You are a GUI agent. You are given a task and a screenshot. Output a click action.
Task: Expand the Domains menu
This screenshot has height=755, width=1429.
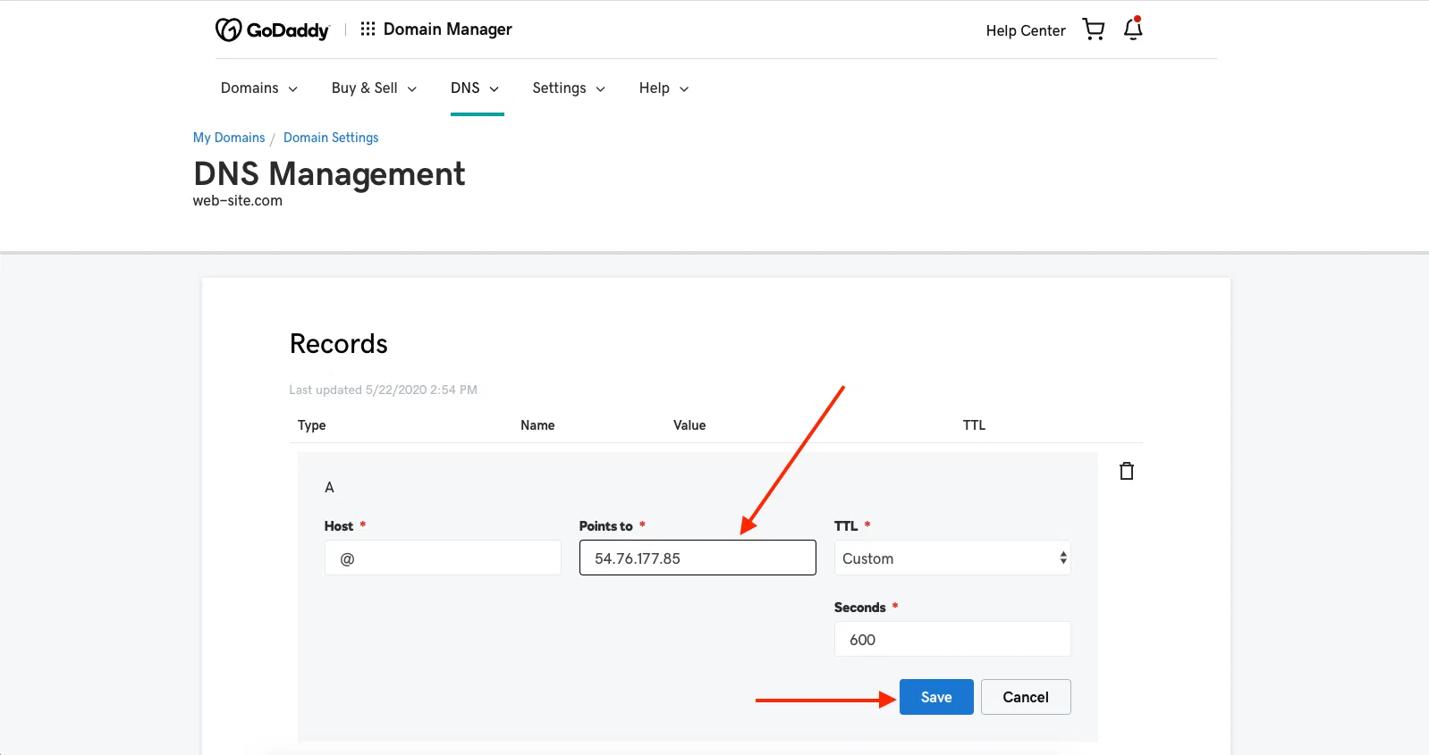[x=258, y=88]
